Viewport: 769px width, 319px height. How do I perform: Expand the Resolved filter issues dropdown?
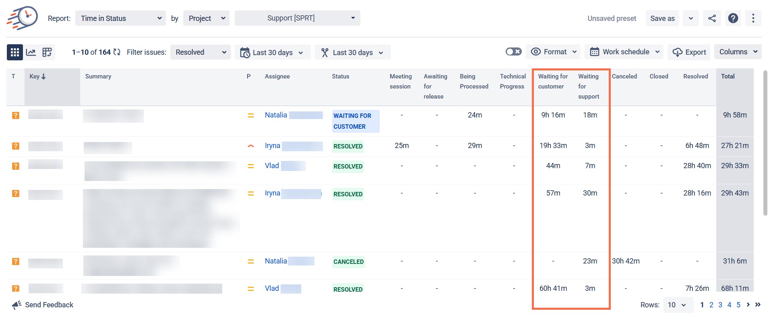click(200, 52)
